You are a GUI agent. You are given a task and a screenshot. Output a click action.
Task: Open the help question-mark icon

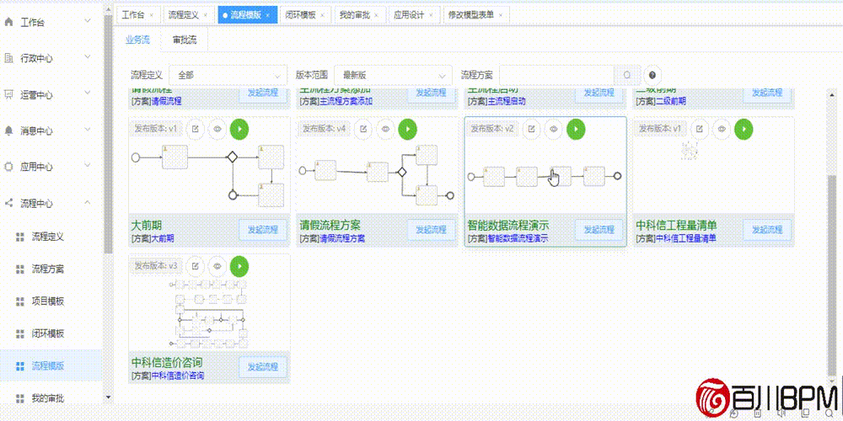pos(652,75)
